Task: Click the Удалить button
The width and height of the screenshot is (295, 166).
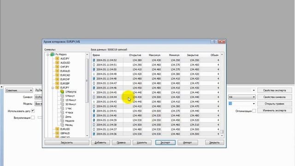Action: [x=142, y=142]
